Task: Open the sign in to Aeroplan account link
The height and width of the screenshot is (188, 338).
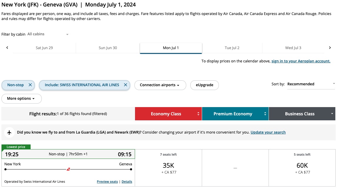Action: pos(300,61)
